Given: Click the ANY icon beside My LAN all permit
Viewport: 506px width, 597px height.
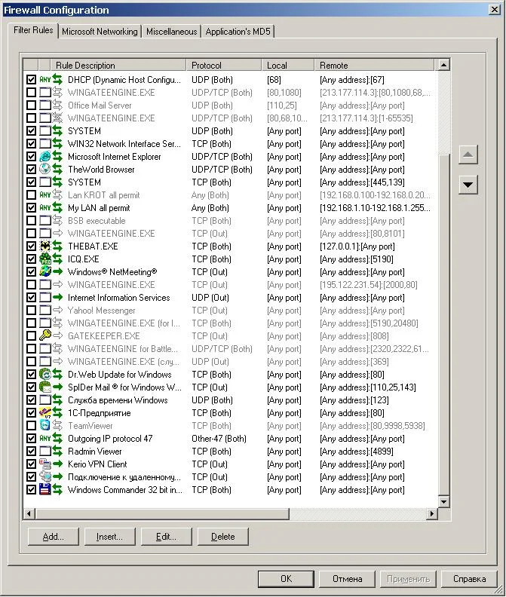Looking at the screenshot, I should coord(45,207).
